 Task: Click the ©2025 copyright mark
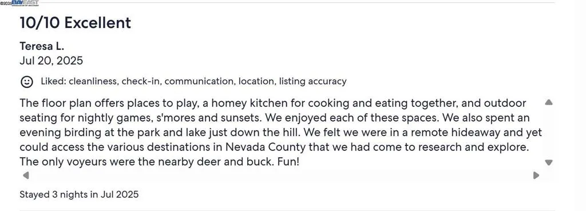[6, 3]
